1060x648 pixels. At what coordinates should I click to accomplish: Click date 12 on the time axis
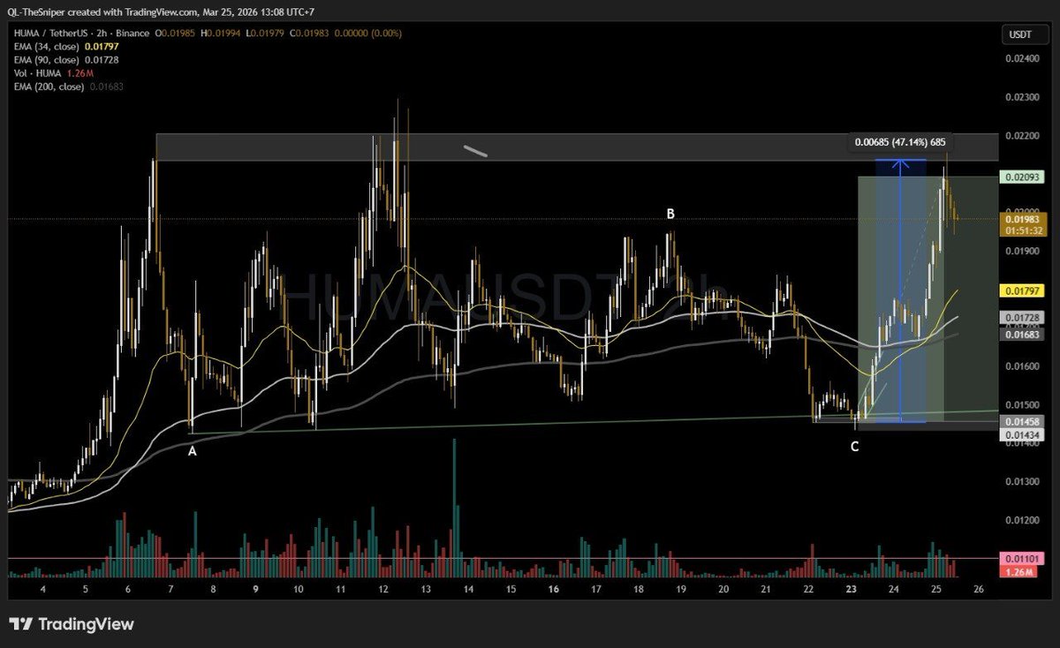point(383,588)
